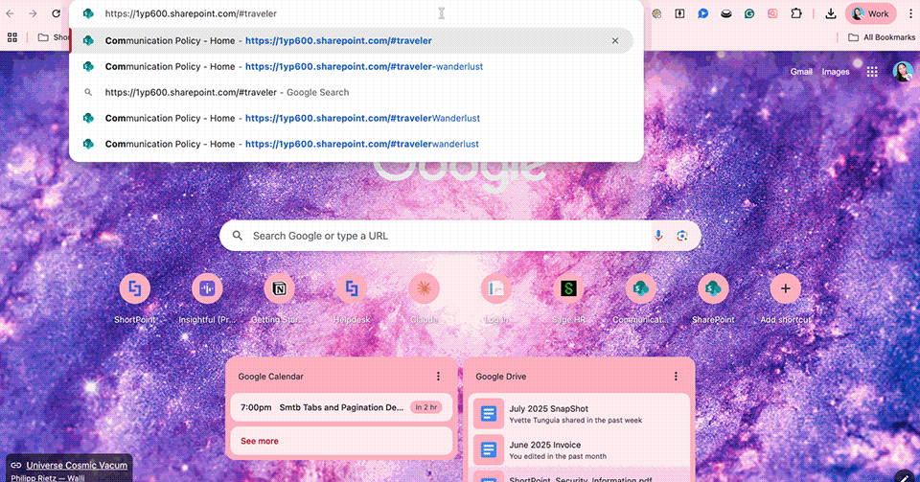Click the black disc extension icon
The image size is (920, 482).
(726, 13)
